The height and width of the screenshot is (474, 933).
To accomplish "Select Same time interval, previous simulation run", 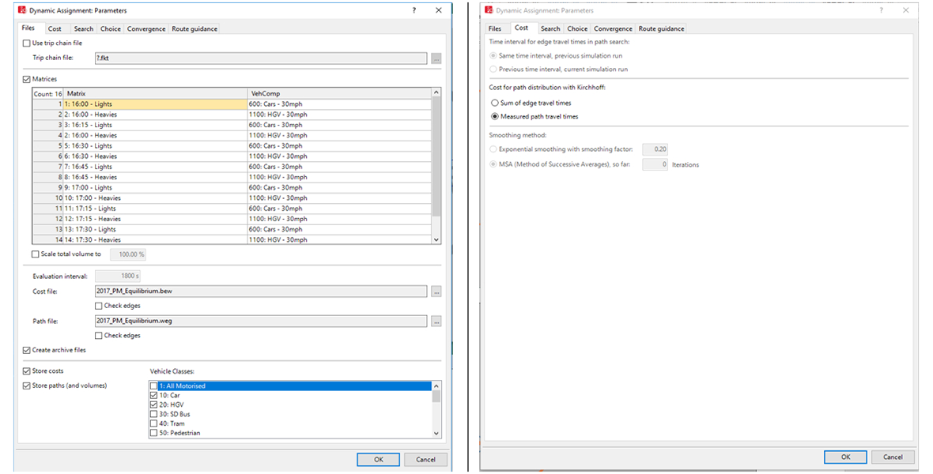I will tap(493, 56).
